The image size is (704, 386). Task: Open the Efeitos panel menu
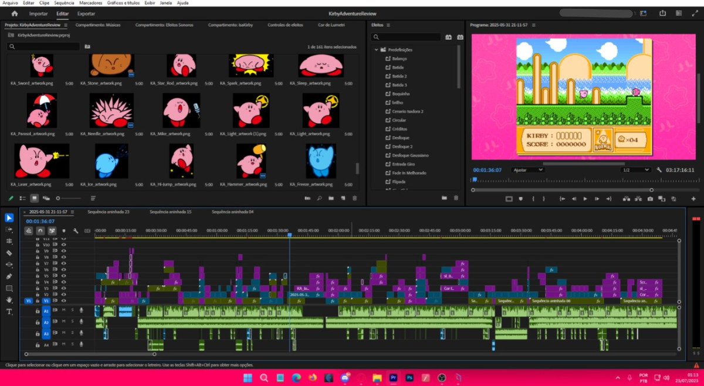click(388, 25)
